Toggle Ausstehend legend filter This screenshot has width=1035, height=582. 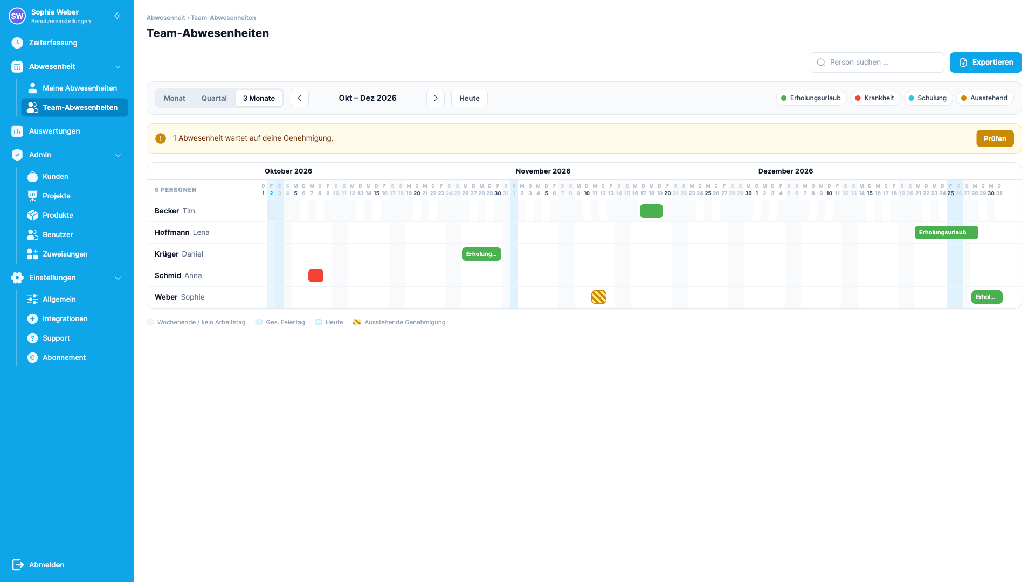[984, 98]
